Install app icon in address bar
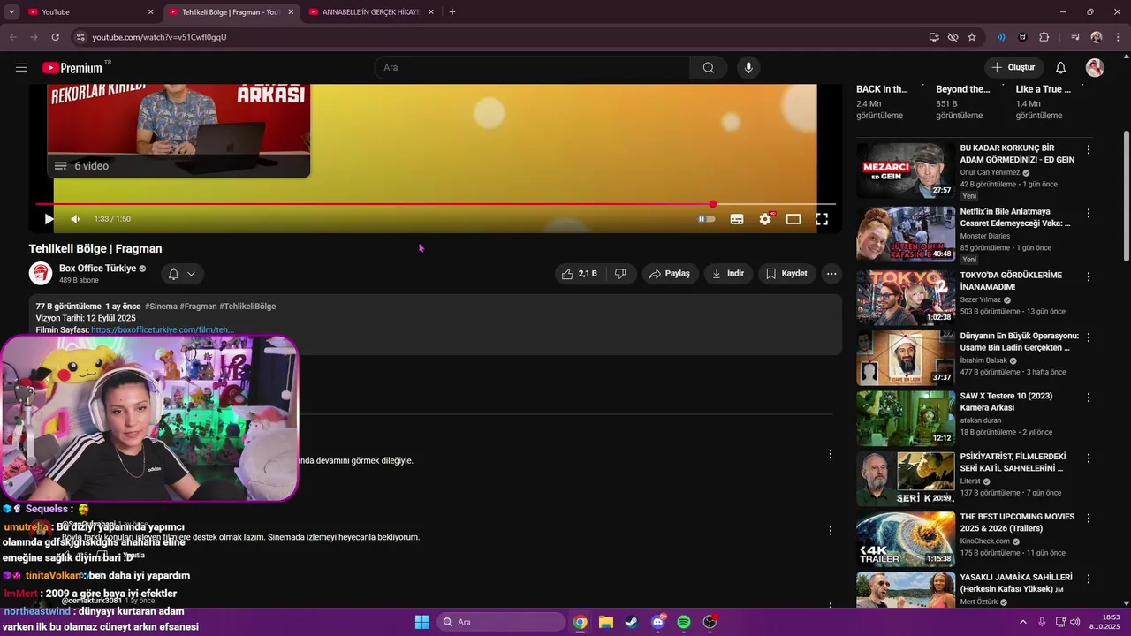This screenshot has width=1131, height=636. [x=934, y=37]
